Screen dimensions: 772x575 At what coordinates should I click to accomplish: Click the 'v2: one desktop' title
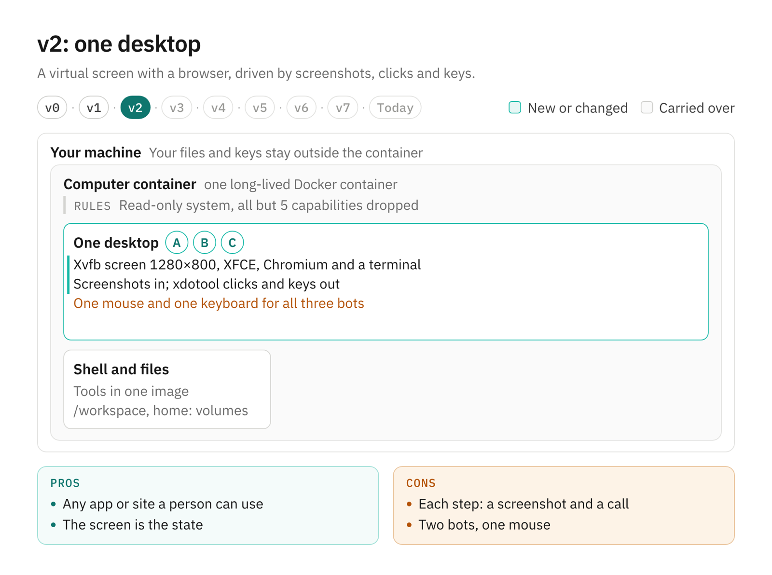tap(119, 43)
